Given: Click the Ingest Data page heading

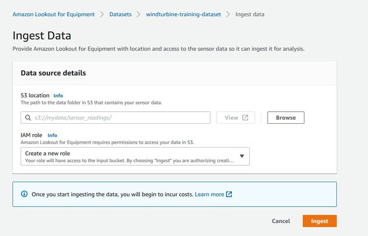Looking at the screenshot, I should 42,36.
